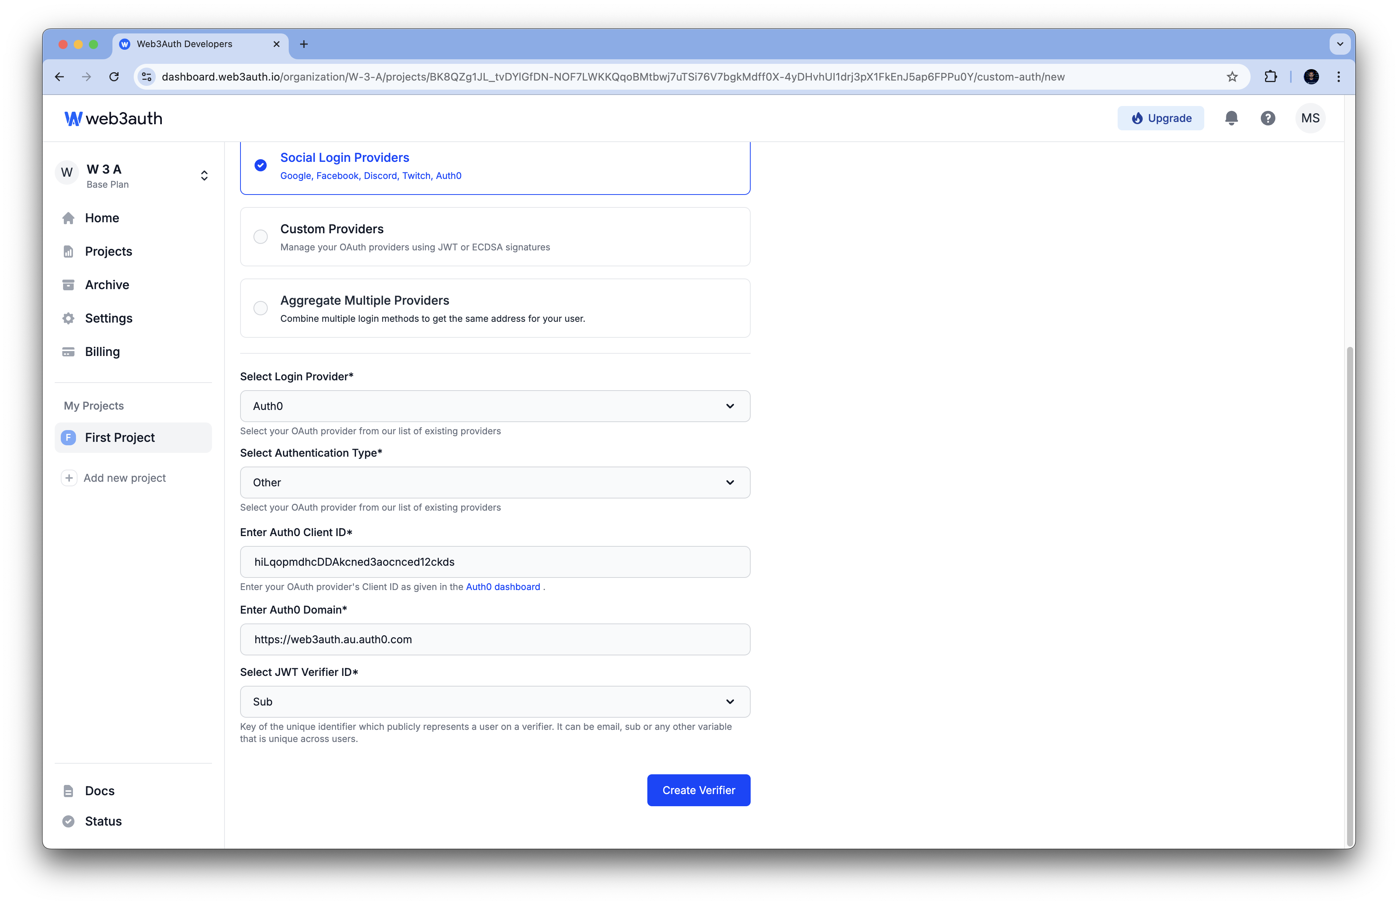Click the 'My Projects' heading

click(x=94, y=406)
